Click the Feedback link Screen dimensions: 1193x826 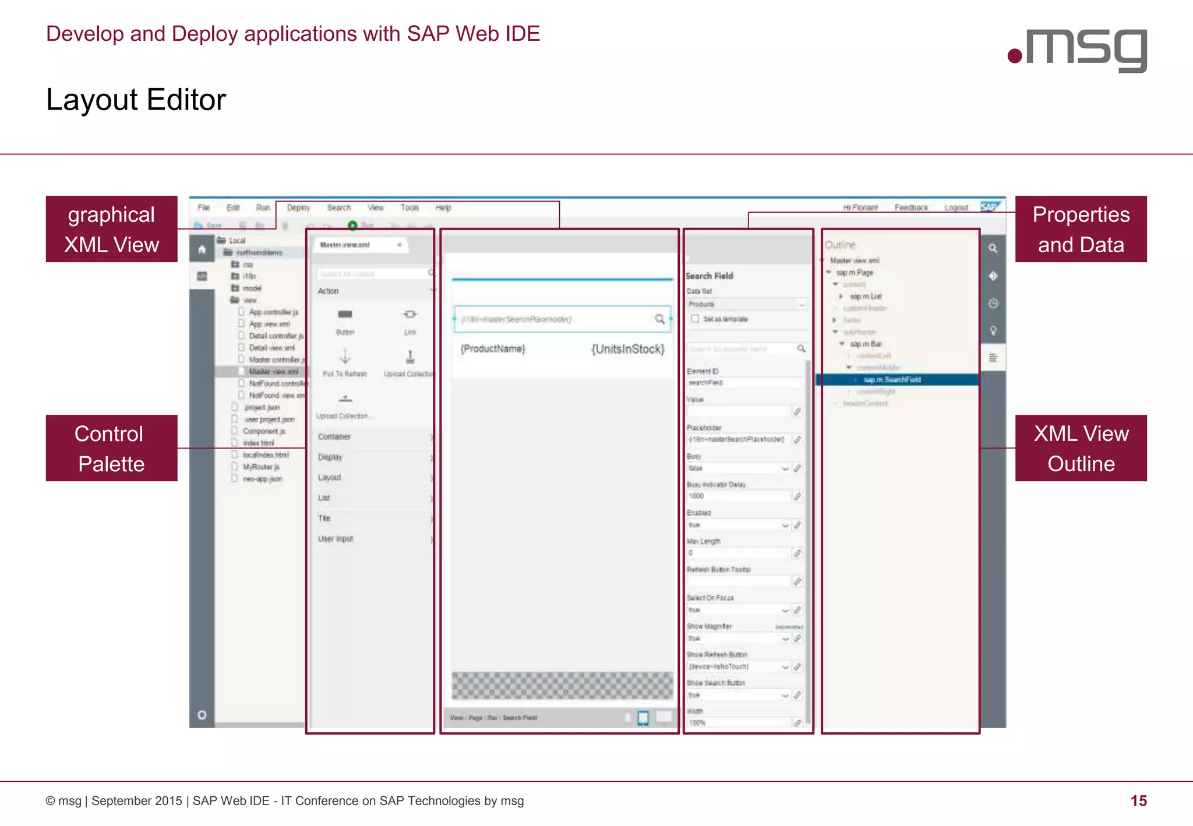click(x=911, y=207)
